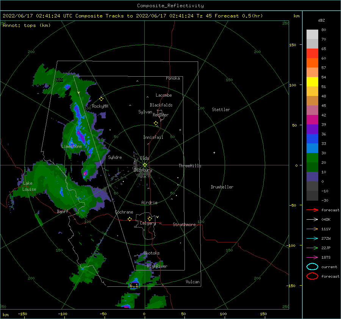341x319 pixels.
Task: Click the storm track label 6.1
Action: (134, 285)
